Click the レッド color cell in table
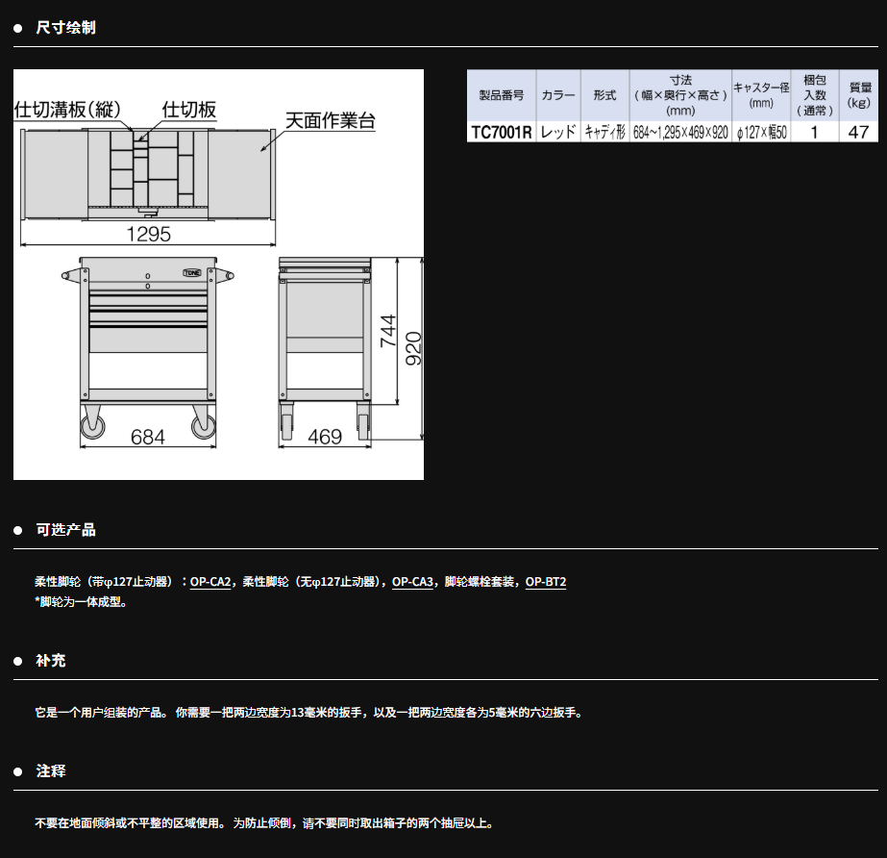The image size is (887, 858). (x=558, y=133)
